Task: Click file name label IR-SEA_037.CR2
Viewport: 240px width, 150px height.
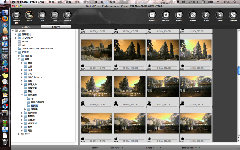Action: coord(197,141)
